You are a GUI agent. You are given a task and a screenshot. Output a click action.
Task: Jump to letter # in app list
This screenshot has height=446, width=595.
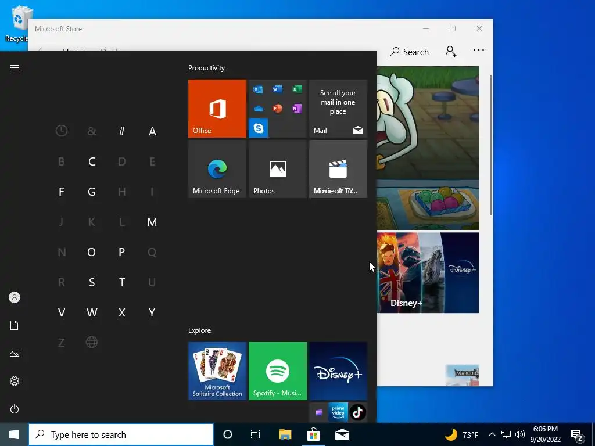pyautogui.click(x=122, y=131)
